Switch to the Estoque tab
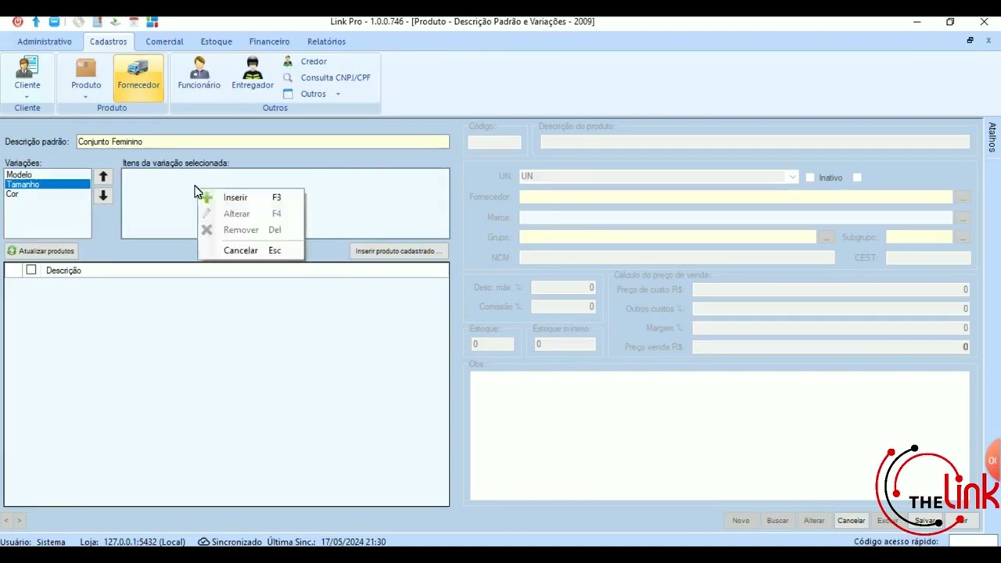The height and width of the screenshot is (563, 1001). pos(216,41)
